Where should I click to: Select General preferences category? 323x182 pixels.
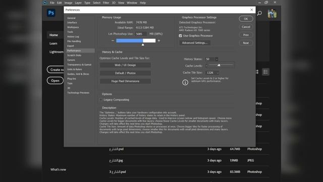[x=71, y=18]
